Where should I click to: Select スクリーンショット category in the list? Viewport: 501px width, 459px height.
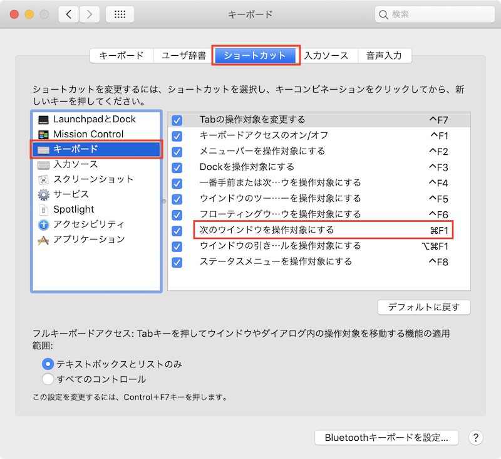coord(96,179)
